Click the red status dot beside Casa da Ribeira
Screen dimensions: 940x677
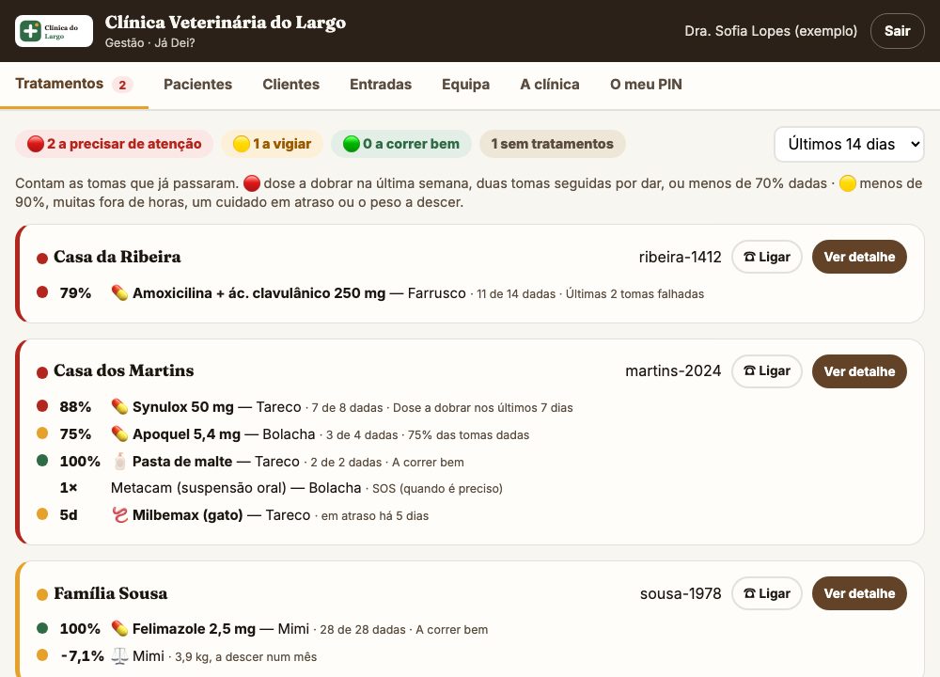pos(42,259)
